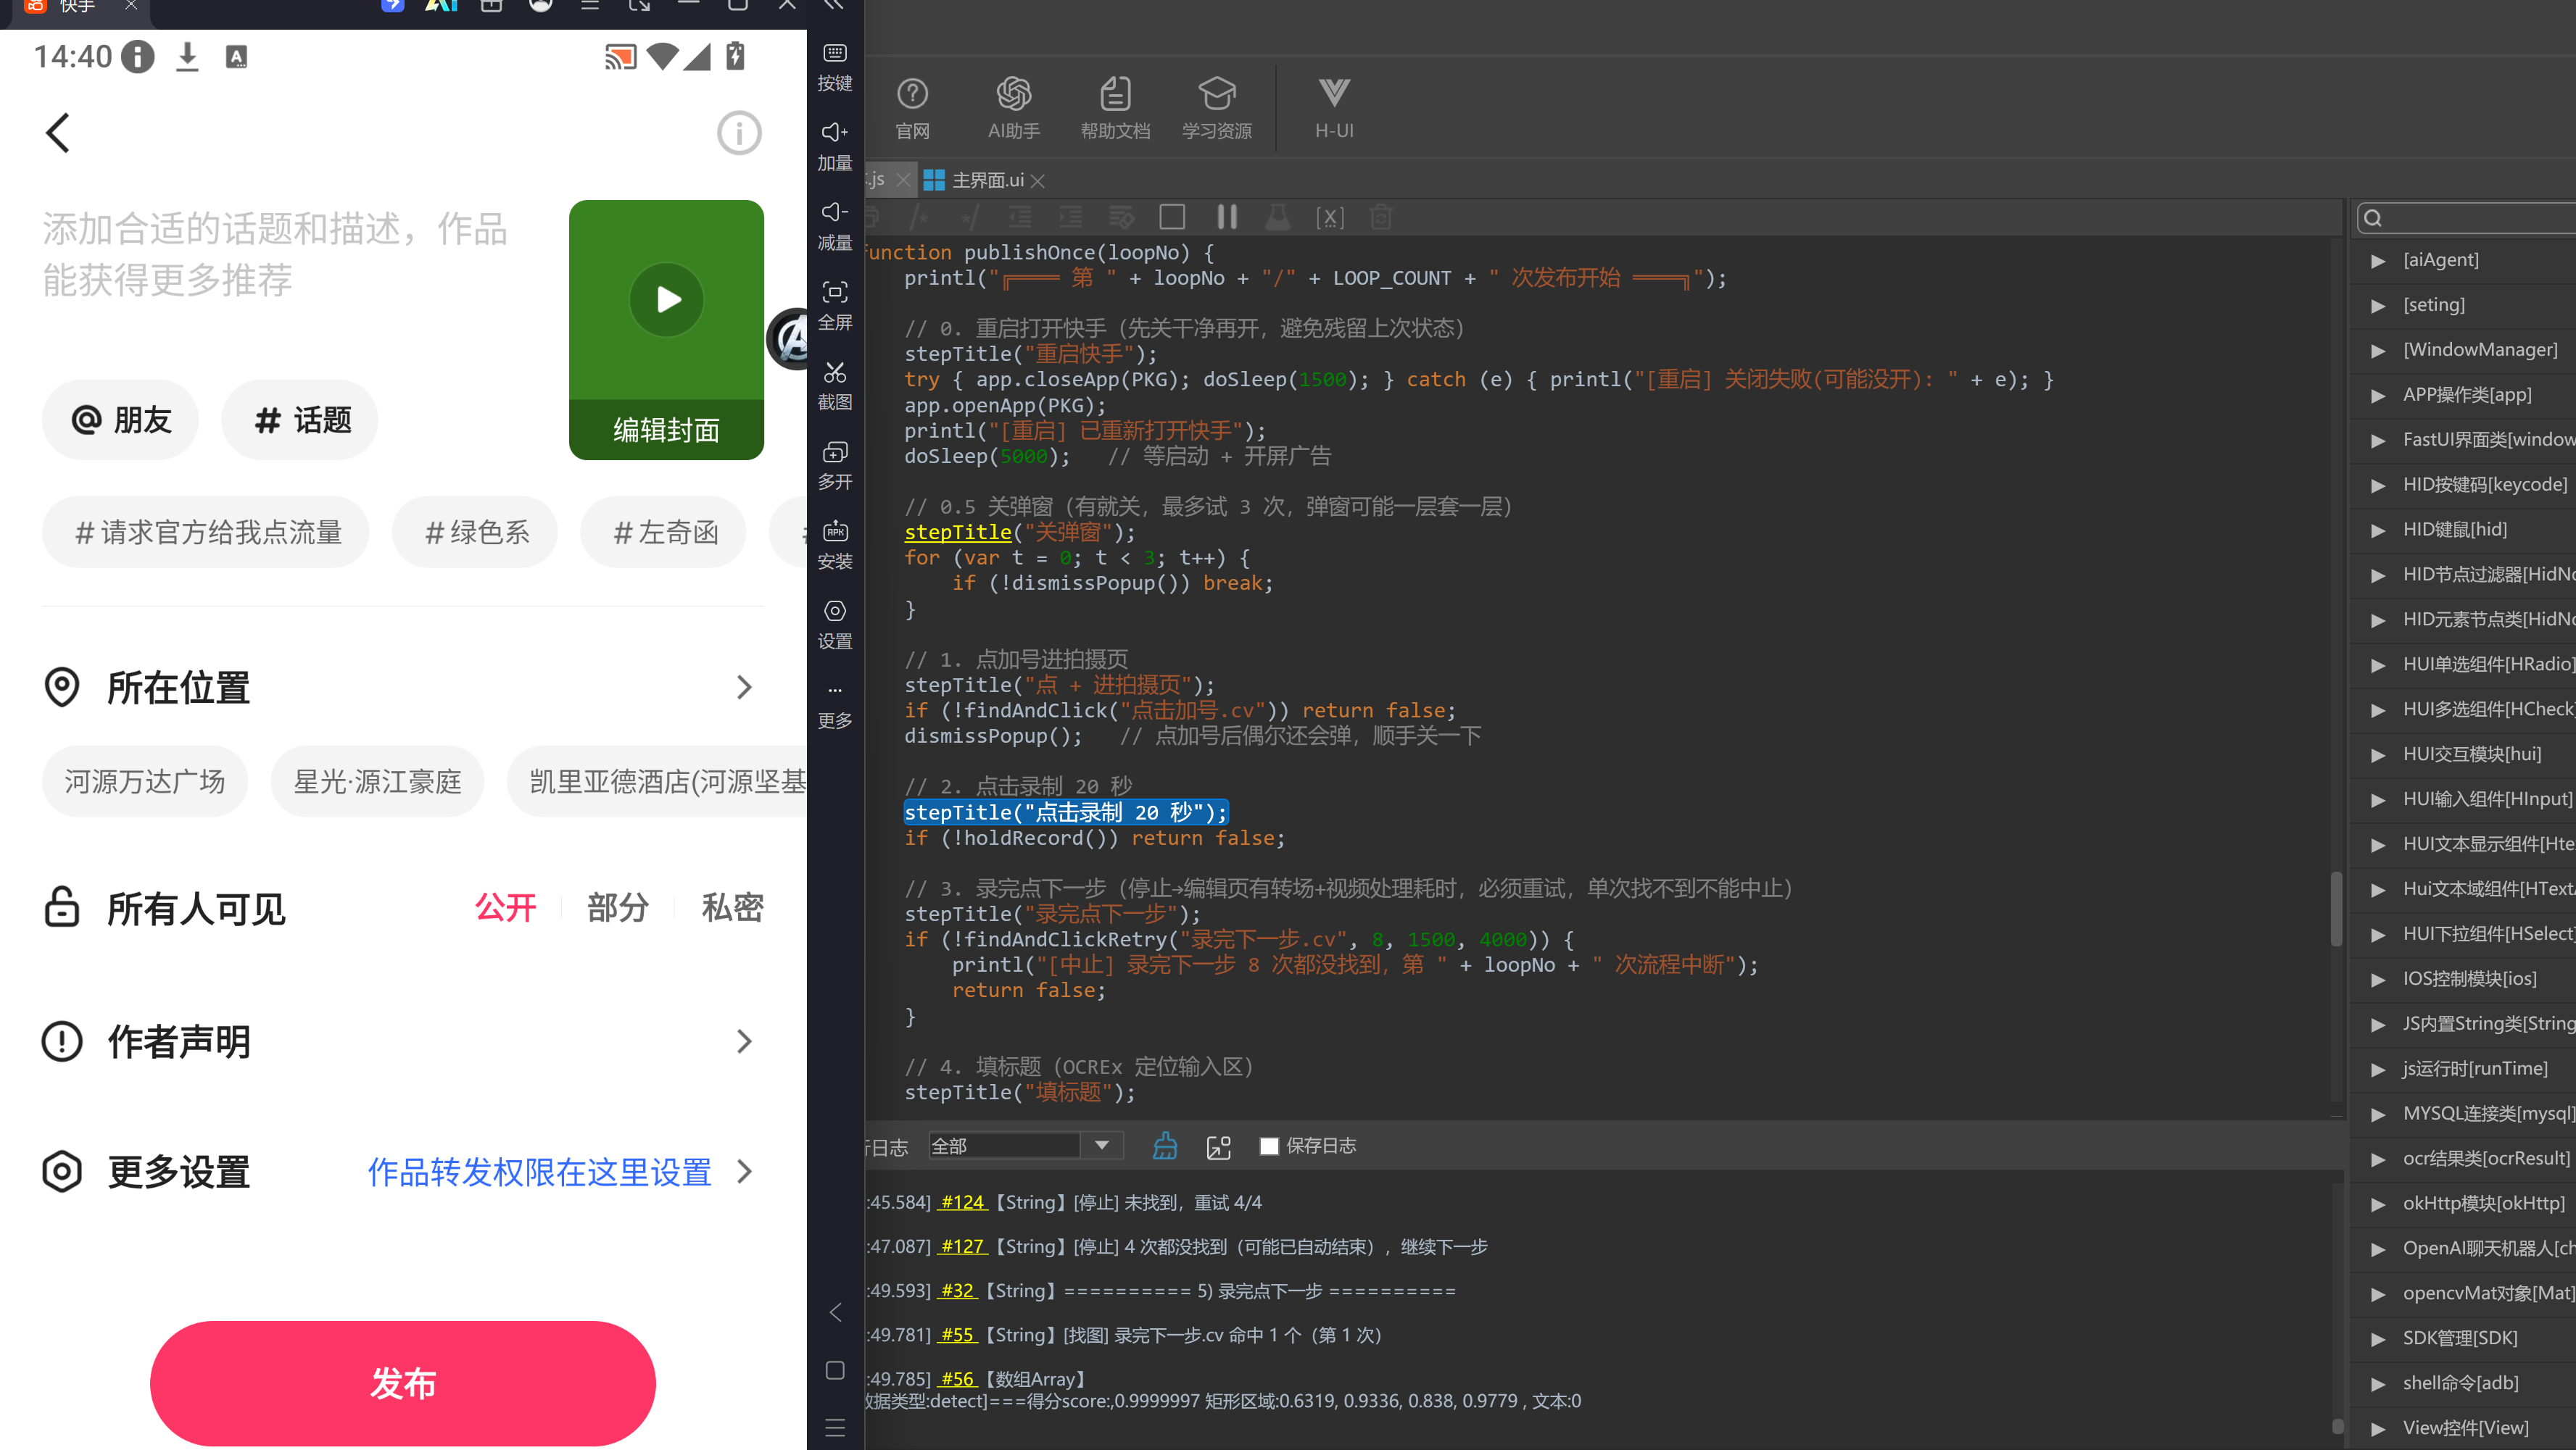The image size is (2576, 1450).
Task: Click the 截图 screenshot scissors icon
Action: [x=835, y=386]
